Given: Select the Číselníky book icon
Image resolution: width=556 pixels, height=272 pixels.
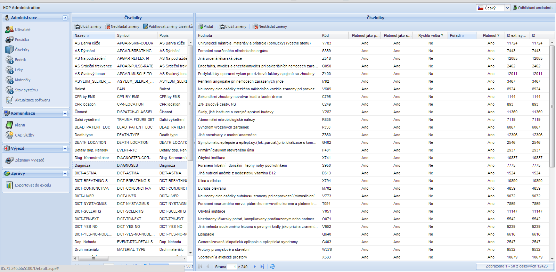Looking at the screenshot, I should pyautogui.click(x=9, y=50).
